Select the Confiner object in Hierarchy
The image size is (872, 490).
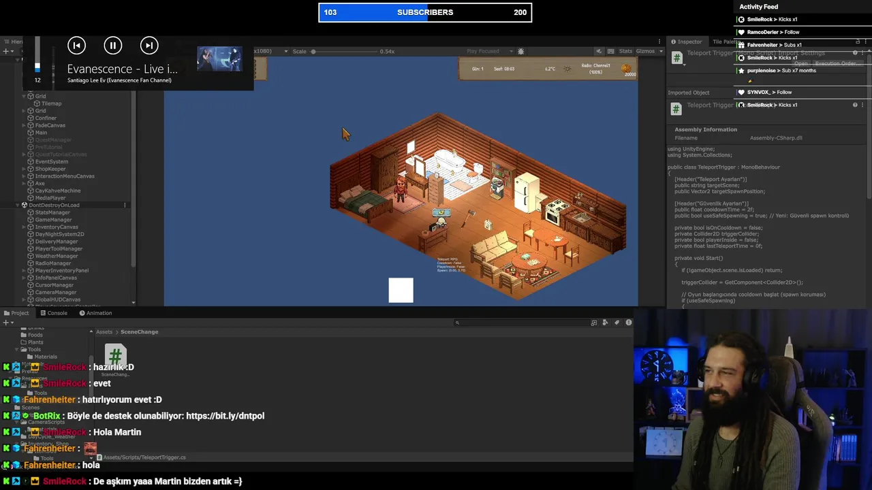[46, 118]
